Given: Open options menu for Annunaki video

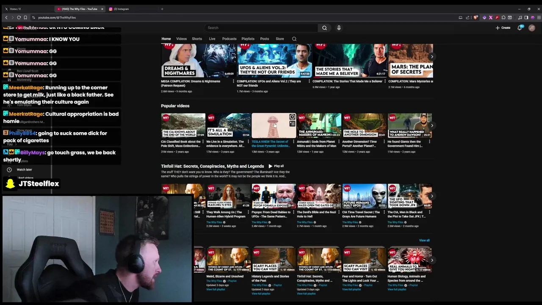Looking at the screenshot, I should pyautogui.click(x=339, y=142).
